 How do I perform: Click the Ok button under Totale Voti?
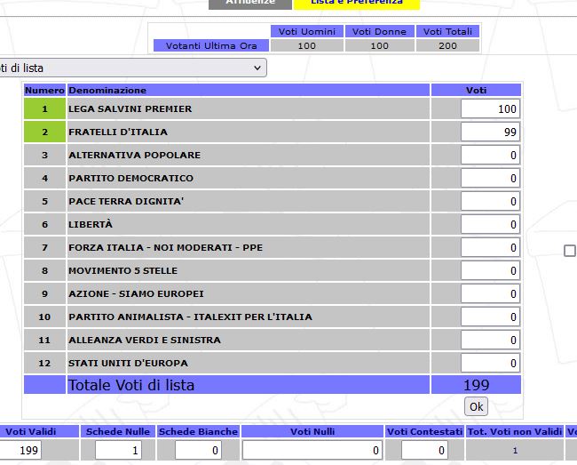(x=476, y=406)
